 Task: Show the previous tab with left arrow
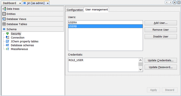tap(167, 2)
